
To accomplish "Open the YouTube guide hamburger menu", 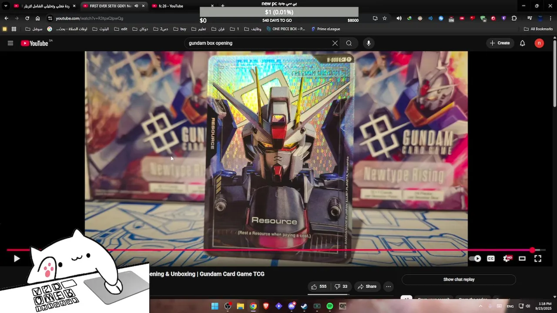I will (10, 43).
